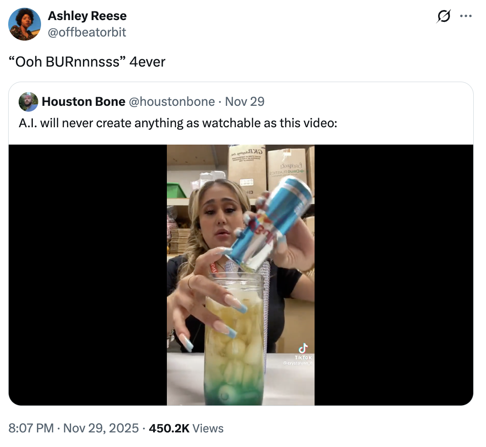Open the @offbeatorbit handle link
The image size is (486, 447).
click(87, 32)
